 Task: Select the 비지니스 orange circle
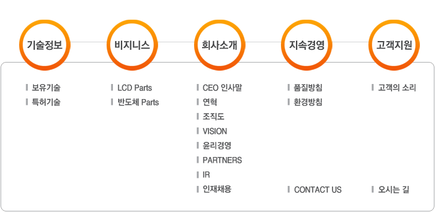(132, 45)
